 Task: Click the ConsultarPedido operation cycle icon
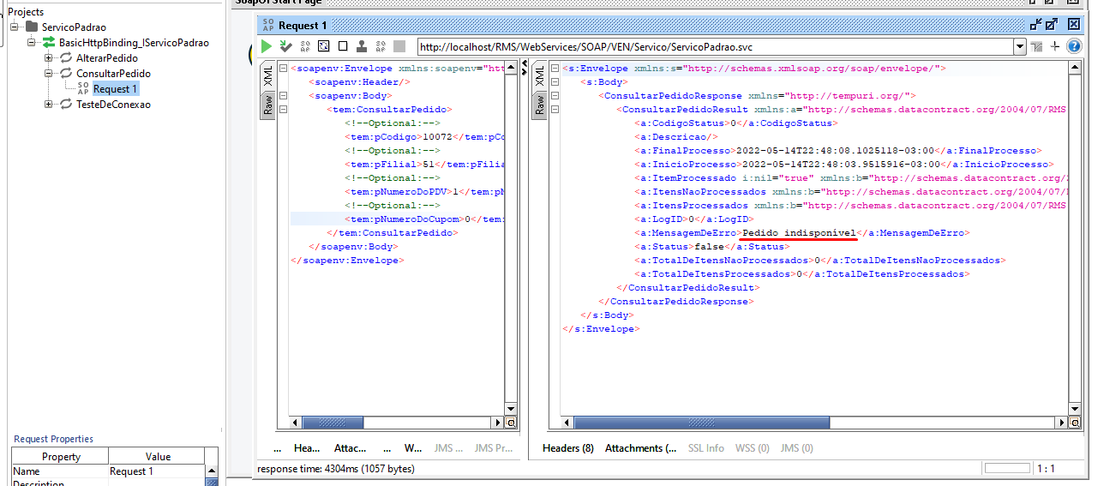66,74
